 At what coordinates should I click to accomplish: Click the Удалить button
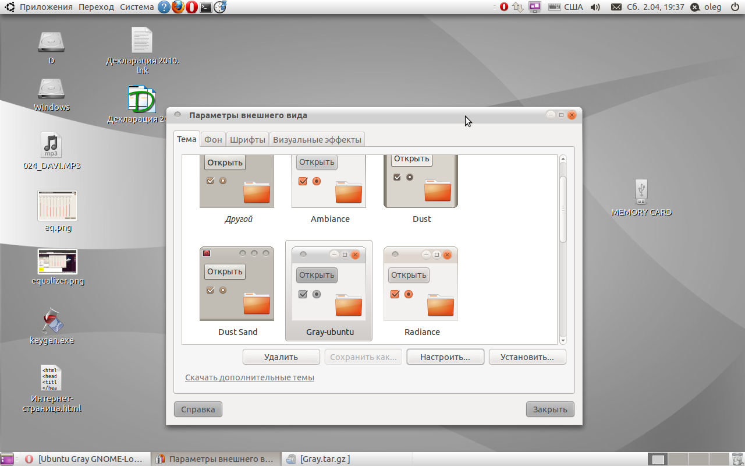click(281, 357)
